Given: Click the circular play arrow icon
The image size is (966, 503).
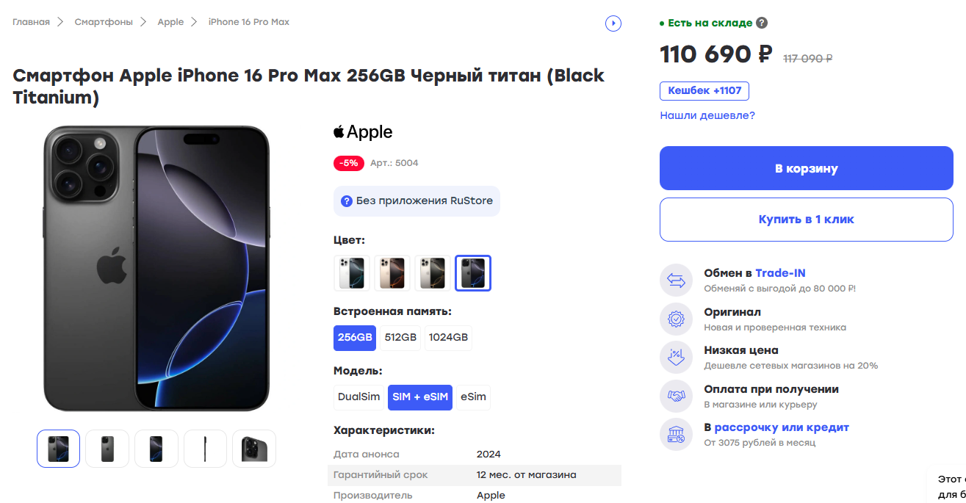Looking at the screenshot, I should 613,23.
